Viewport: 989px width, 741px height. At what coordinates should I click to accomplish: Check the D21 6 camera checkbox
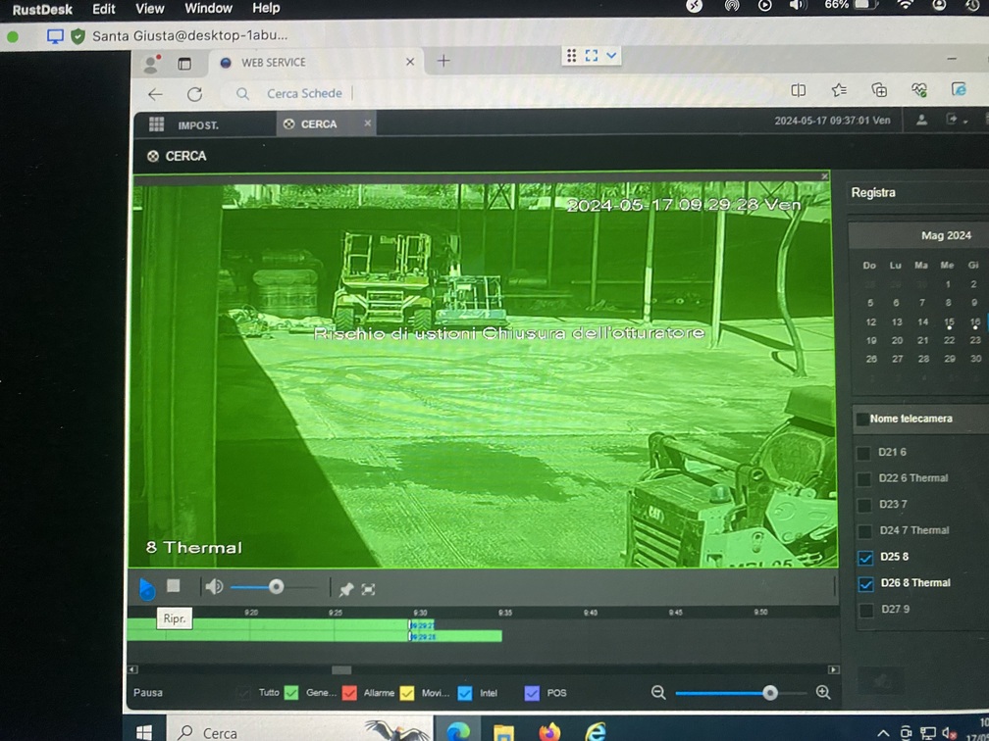pyautogui.click(x=864, y=453)
